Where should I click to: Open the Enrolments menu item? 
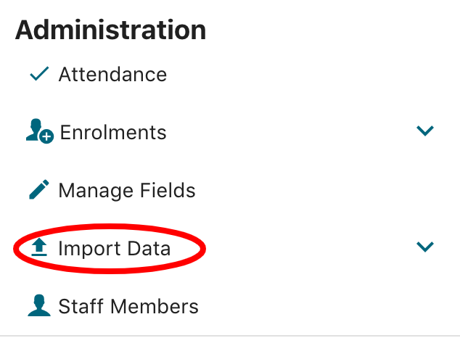[112, 133]
